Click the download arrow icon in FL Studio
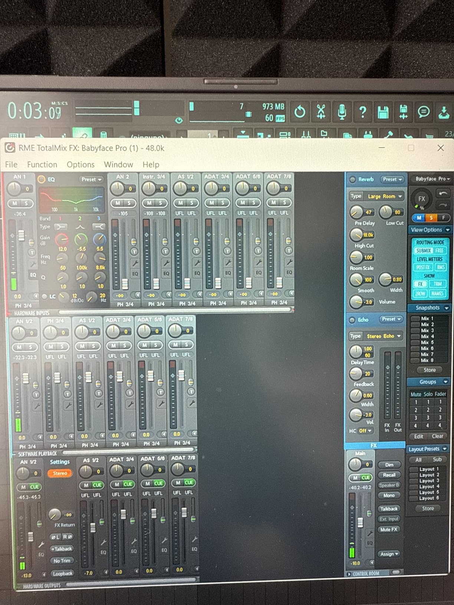This screenshot has height=605, width=454. (x=444, y=112)
